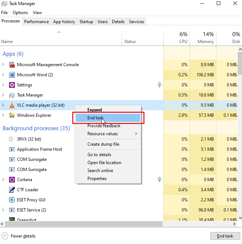The image size is (242, 244).
Task: Click the VLC cone icon
Action: 12,105
